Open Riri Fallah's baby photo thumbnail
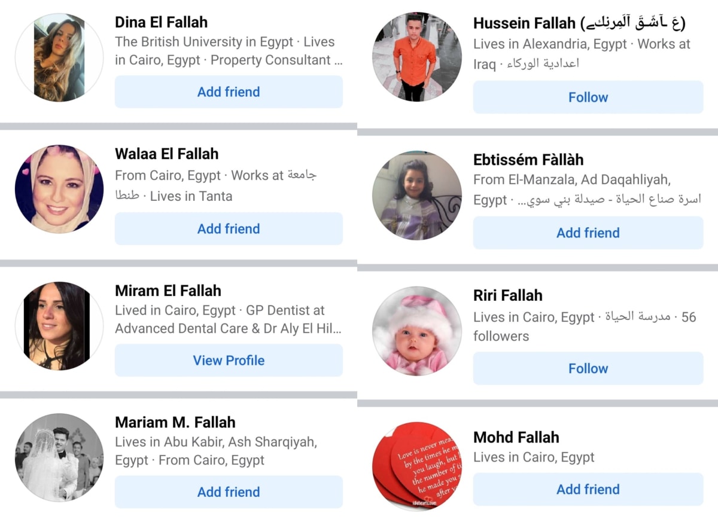Screen dimensions: 718x522 coord(417,331)
